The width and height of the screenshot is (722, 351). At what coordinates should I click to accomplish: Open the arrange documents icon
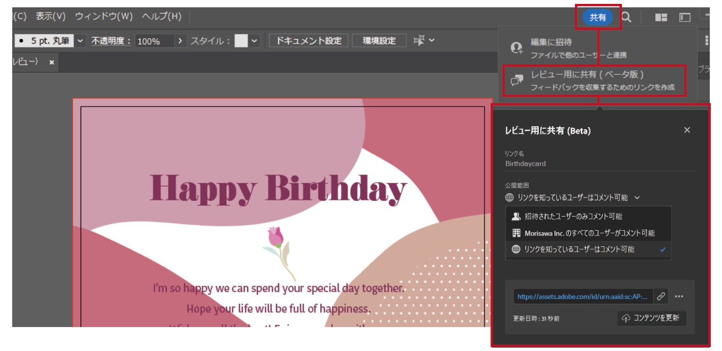(661, 18)
